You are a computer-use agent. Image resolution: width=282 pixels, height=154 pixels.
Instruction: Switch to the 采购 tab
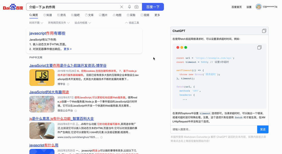pos(131,15)
